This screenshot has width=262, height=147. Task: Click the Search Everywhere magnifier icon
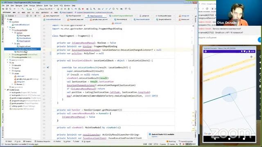(x=129, y=9)
